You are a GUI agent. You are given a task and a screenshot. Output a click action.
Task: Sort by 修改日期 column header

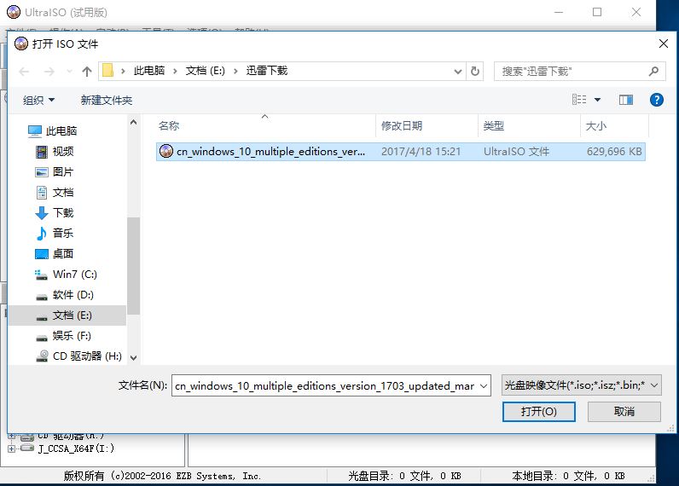point(402,126)
